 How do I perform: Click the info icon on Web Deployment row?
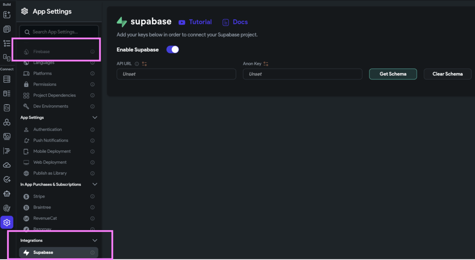pos(92,163)
